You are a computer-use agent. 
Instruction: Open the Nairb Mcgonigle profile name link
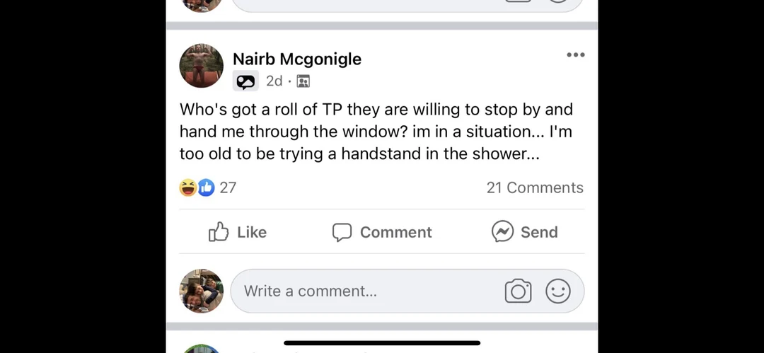(296, 59)
